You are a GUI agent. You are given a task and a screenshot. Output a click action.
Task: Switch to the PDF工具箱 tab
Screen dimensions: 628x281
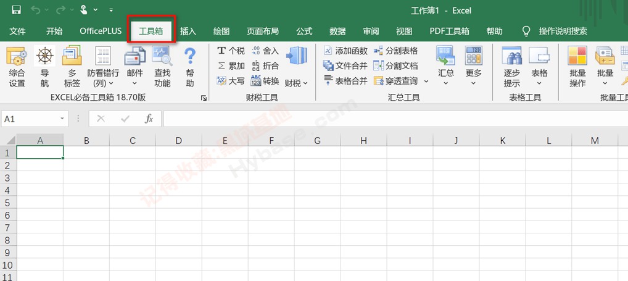(449, 31)
